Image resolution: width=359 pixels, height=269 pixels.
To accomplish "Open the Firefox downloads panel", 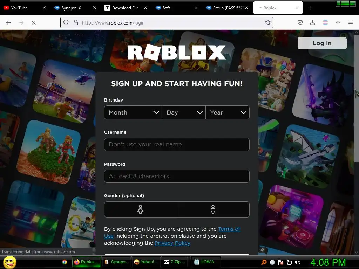I will pyautogui.click(x=312, y=22).
